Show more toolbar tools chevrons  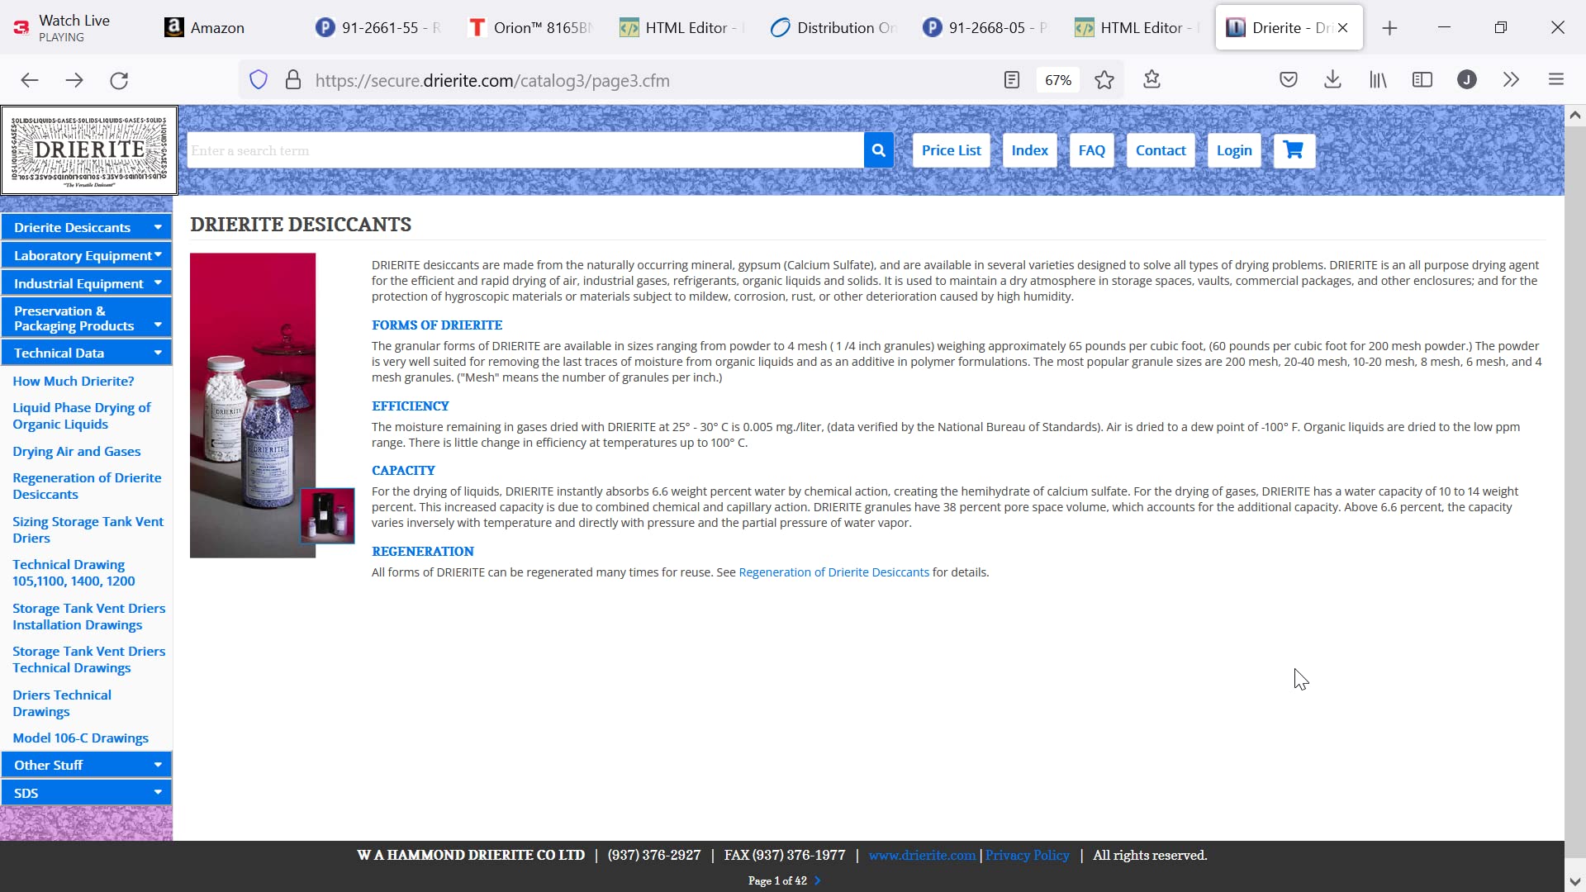coord(1511,80)
